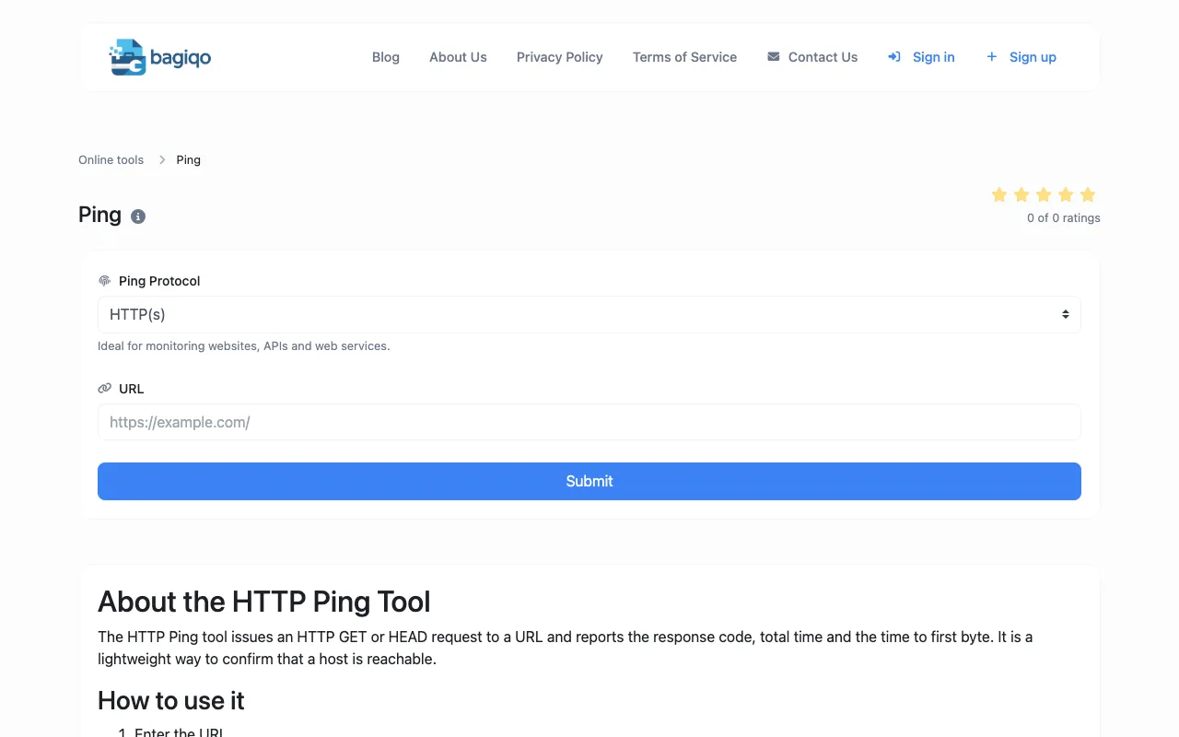Click the Submit button
The width and height of the screenshot is (1179, 737).
589,481
